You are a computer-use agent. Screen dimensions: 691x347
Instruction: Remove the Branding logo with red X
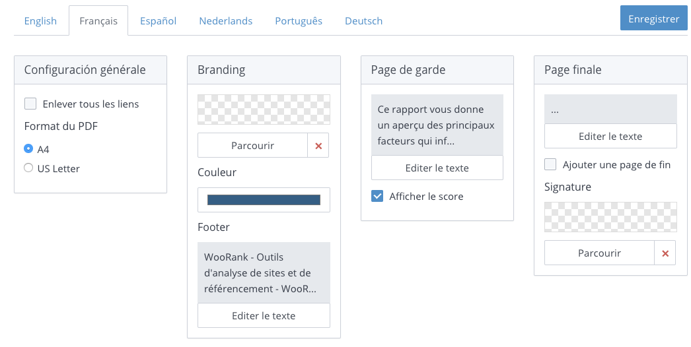318,146
